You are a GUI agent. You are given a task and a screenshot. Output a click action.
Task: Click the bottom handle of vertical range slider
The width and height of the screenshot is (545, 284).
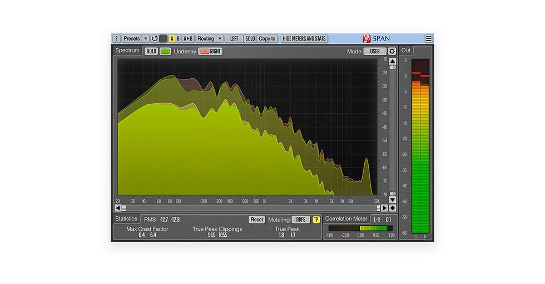(393, 194)
